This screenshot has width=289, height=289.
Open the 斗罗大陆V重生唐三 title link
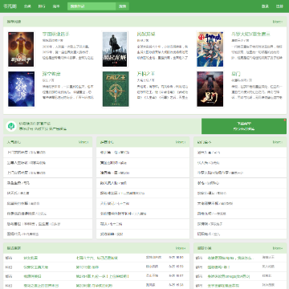(x=250, y=34)
